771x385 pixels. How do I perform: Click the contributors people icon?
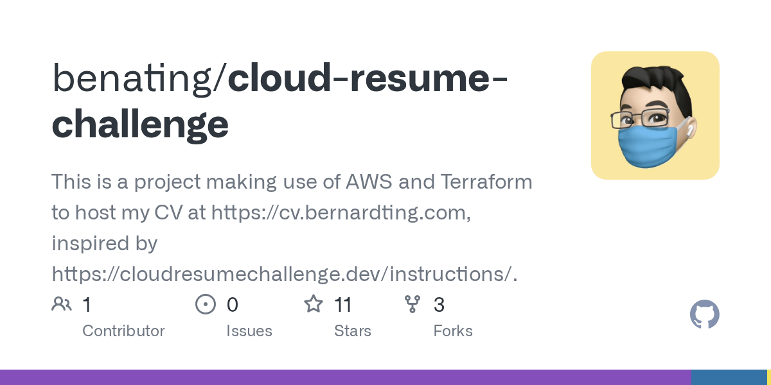tap(62, 304)
